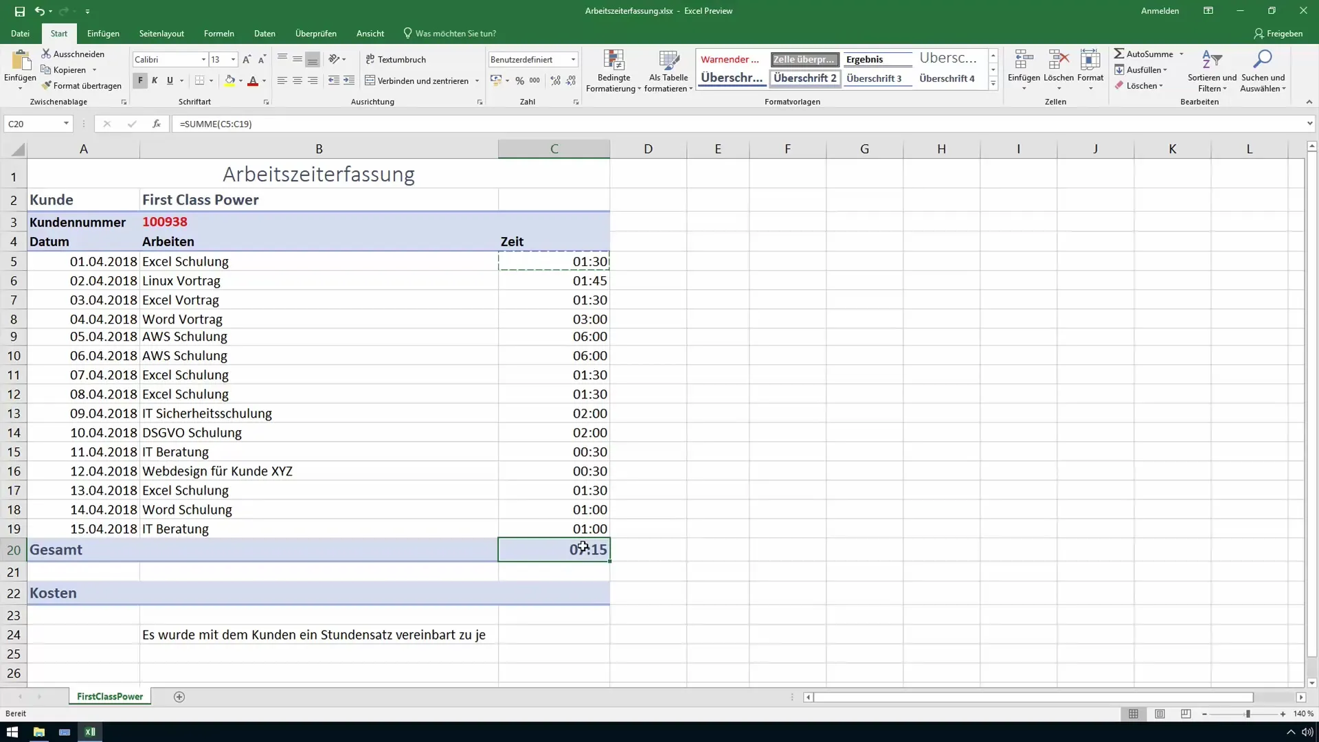Click Anmelden to sign in
Viewport: 1319px width, 742px height.
tap(1160, 11)
